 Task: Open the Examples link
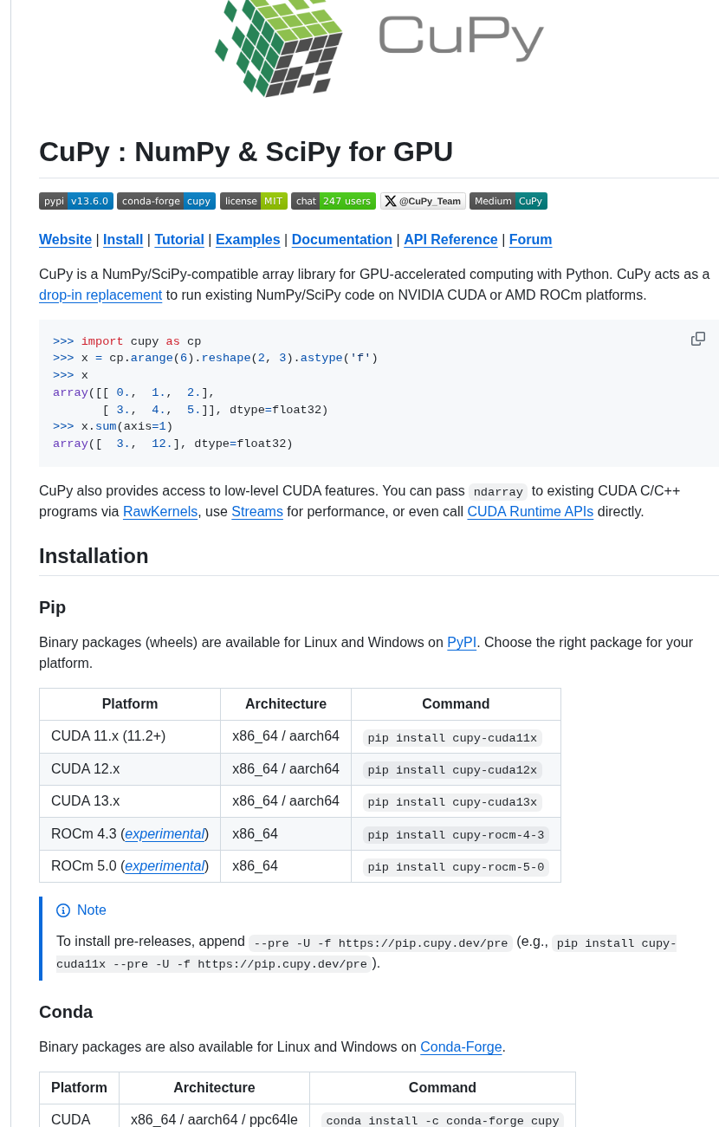[248, 240]
